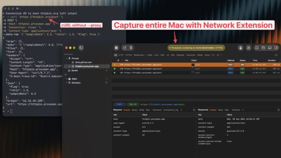This screenshot has height=158, width=281.
Task: Click the Proxyman listening status pill
Action: point(196,48)
